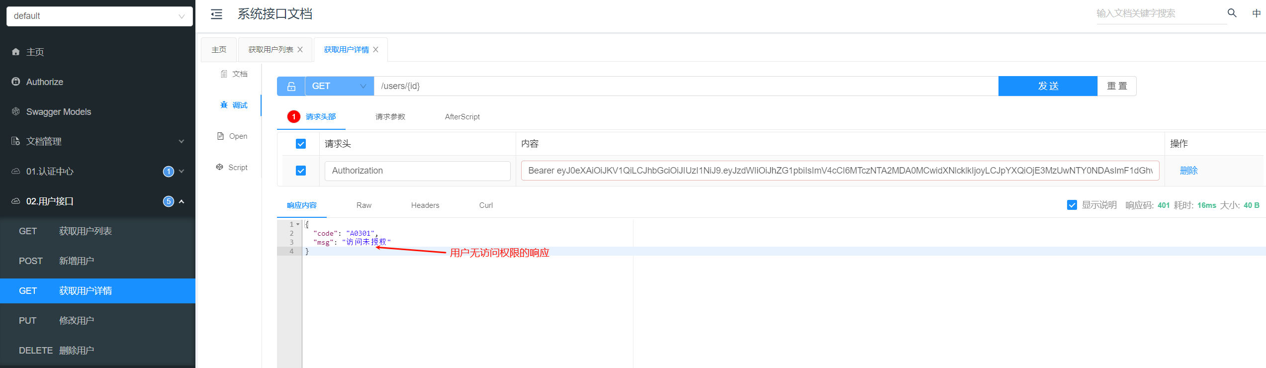Open the Headers response tab
This screenshot has height=368, width=1266.
tap(425, 205)
